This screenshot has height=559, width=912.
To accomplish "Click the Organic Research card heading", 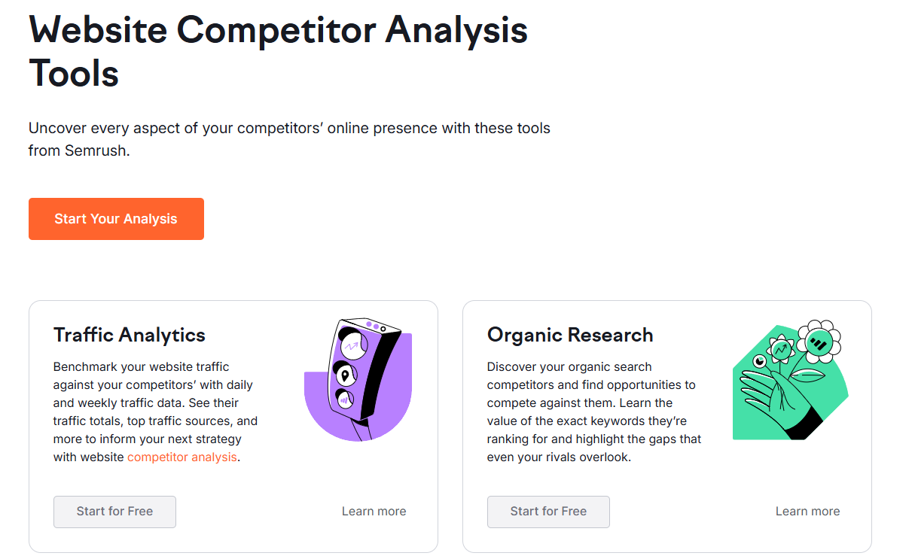I will [x=570, y=335].
